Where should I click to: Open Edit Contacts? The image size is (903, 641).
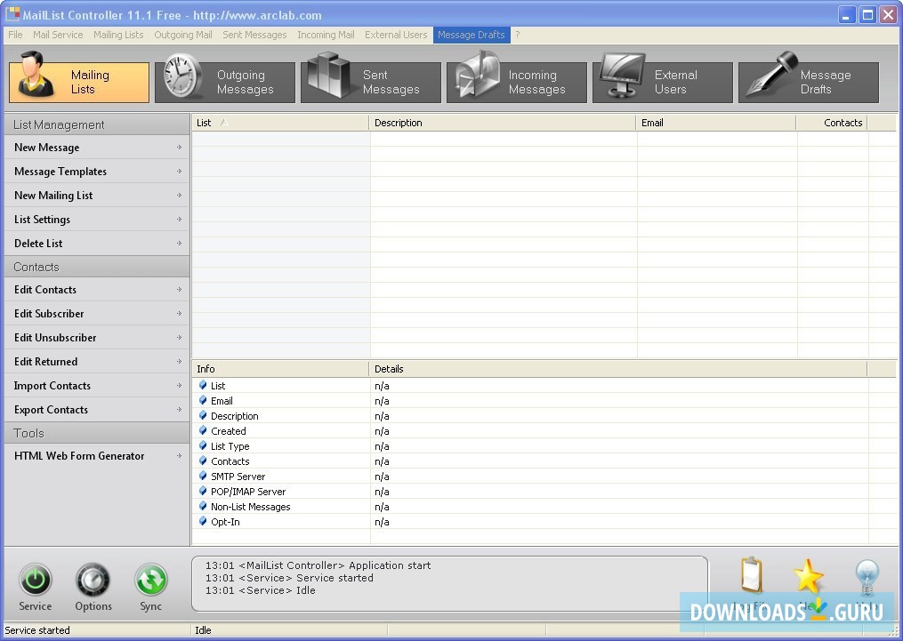tap(97, 290)
